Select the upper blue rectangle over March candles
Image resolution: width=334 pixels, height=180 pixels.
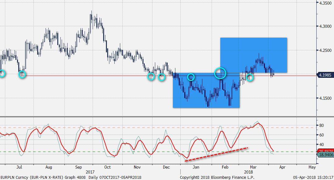254,55
